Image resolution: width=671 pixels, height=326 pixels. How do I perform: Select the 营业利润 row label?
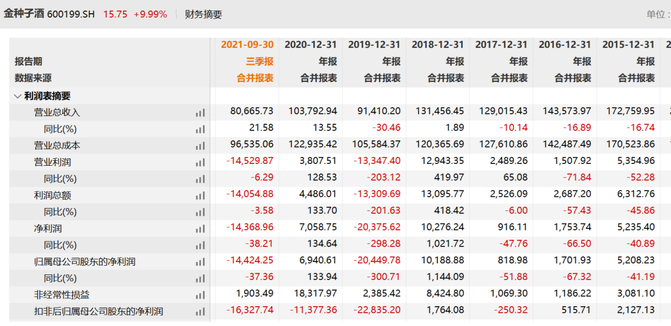(x=52, y=163)
